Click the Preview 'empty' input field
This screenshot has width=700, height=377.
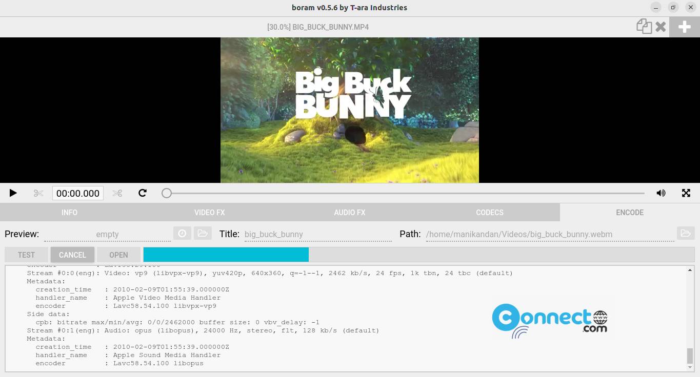(108, 234)
